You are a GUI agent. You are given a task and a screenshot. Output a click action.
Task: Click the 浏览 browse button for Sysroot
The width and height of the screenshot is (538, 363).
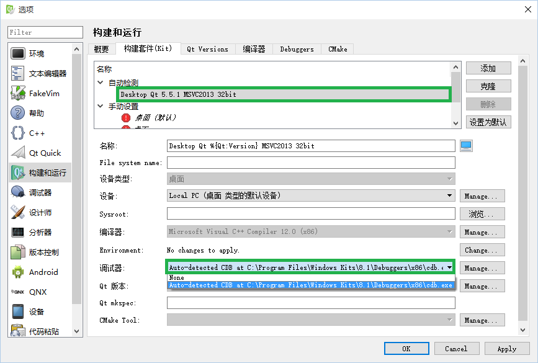click(482, 213)
